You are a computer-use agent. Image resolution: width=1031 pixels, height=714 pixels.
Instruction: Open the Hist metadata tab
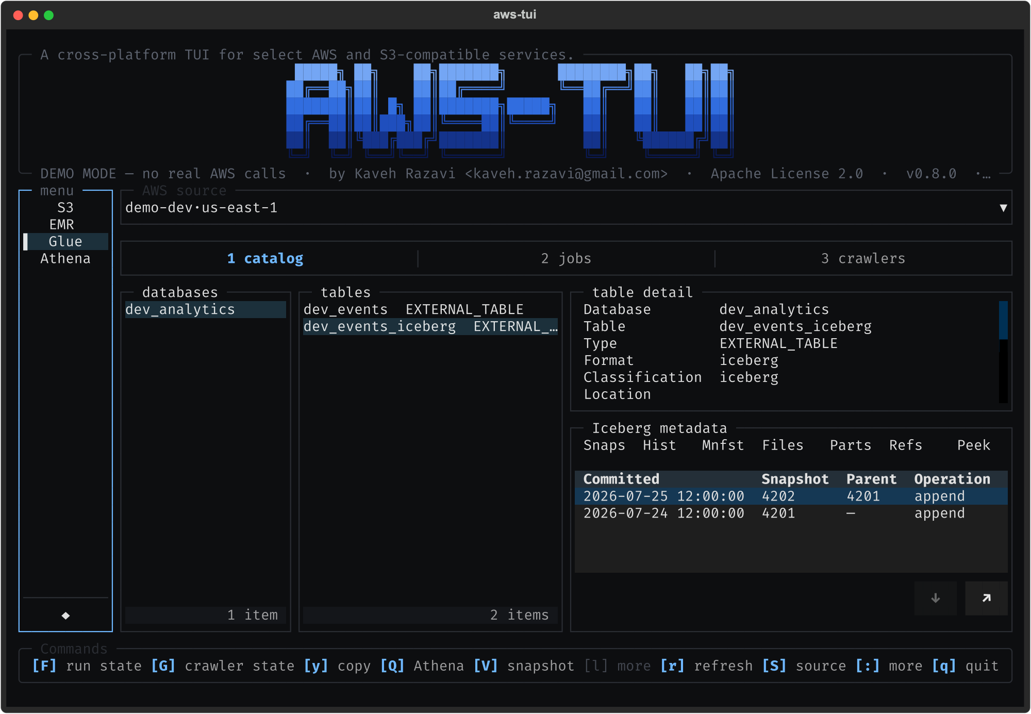pos(659,445)
